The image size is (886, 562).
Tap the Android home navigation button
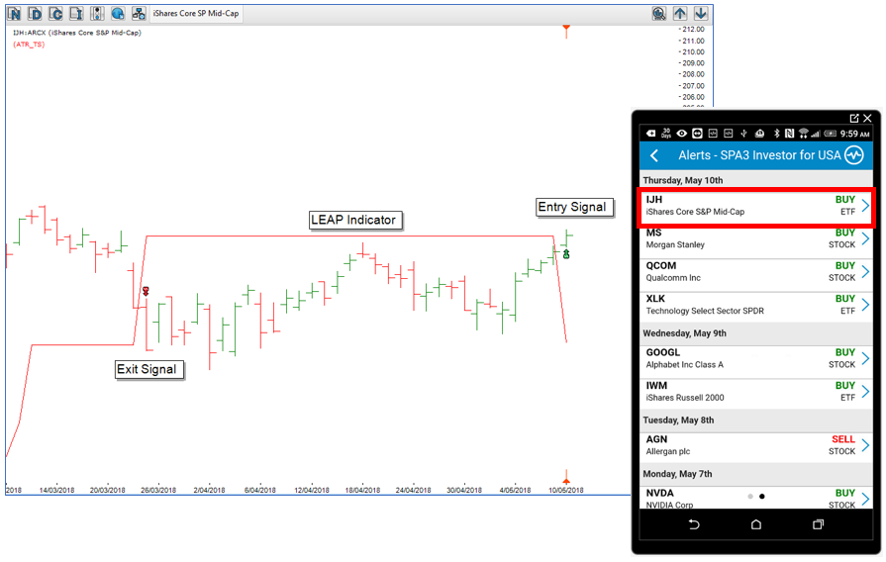pyautogui.click(x=756, y=524)
